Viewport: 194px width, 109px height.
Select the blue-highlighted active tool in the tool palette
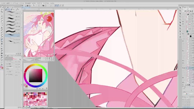tap(2, 39)
